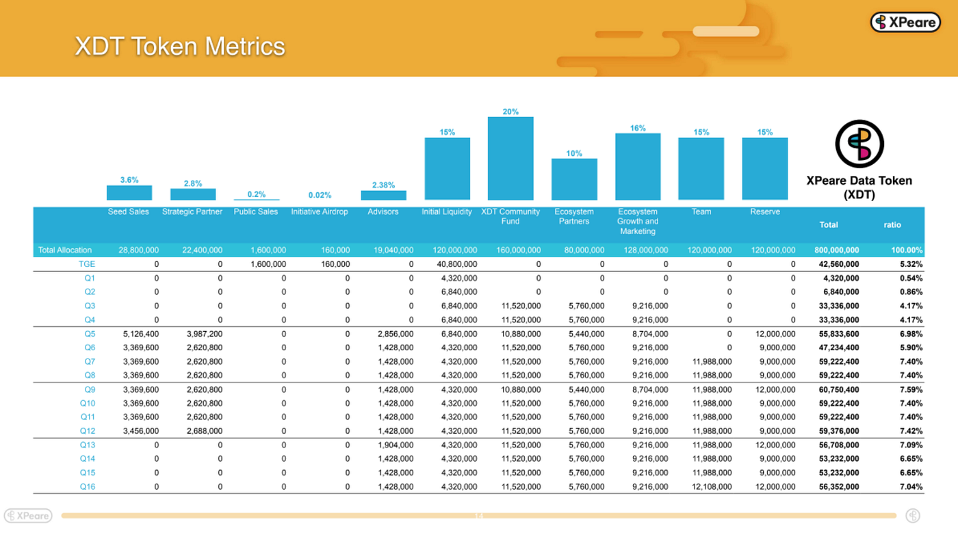
Task: Click the XPeare logo badge at top right
Action: (x=905, y=23)
